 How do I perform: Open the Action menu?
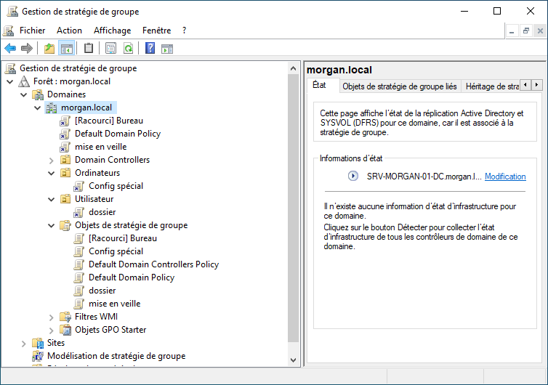pos(69,31)
